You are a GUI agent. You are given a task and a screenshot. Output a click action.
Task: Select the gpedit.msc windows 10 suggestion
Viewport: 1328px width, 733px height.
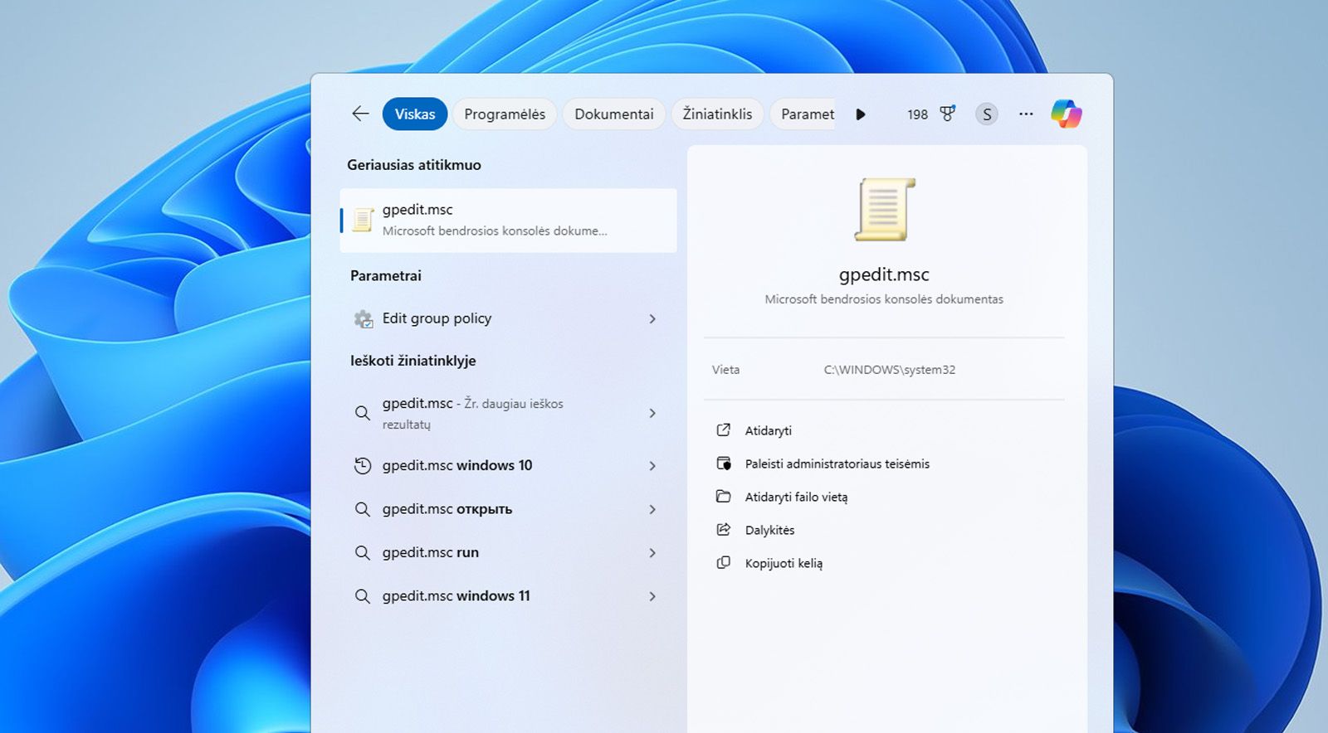coord(508,466)
